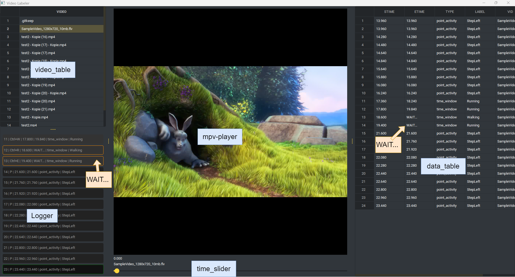Click STIME cell 17.360 in row 11
This screenshot has width=515, height=277.
(389, 101)
